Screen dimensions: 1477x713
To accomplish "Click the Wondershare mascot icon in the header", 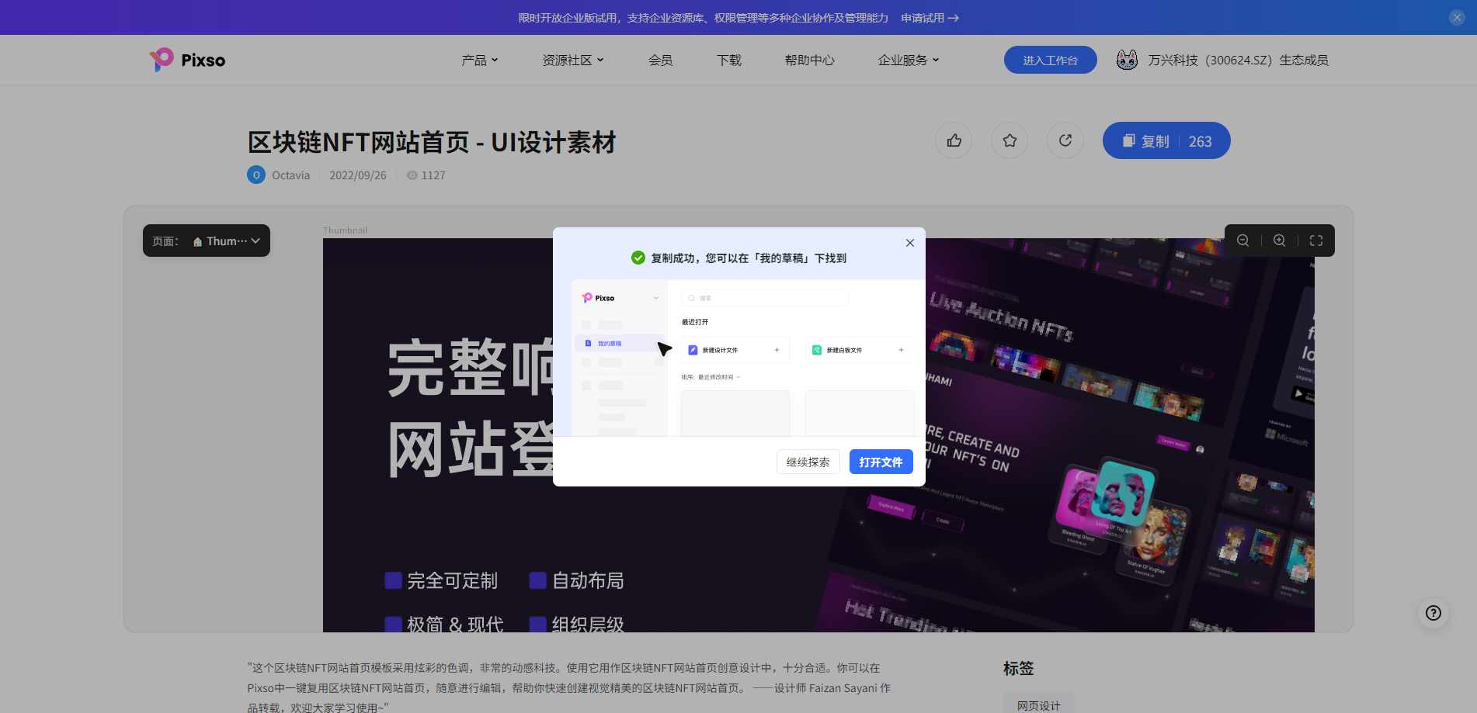I will pos(1127,60).
